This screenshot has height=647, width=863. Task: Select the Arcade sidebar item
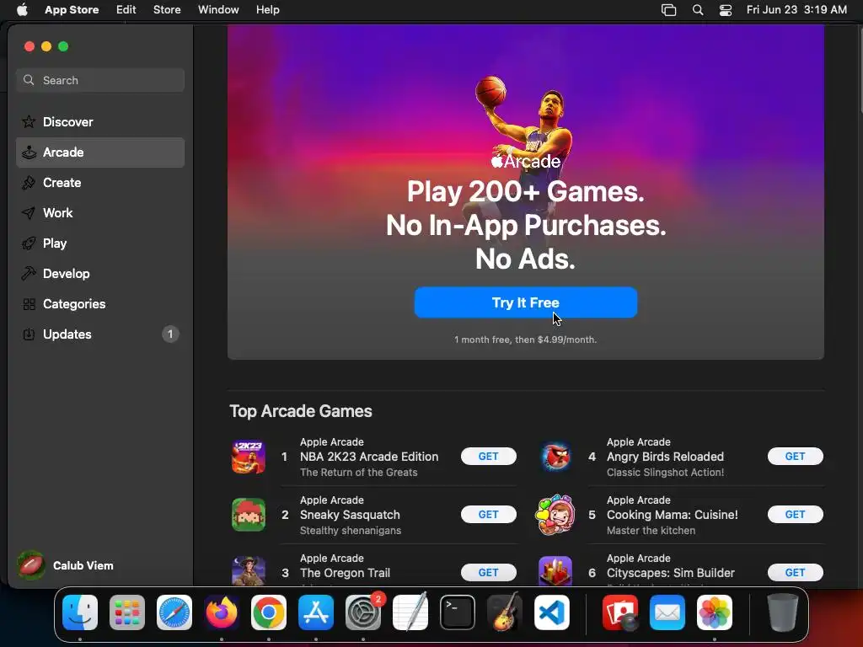[100, 152]
